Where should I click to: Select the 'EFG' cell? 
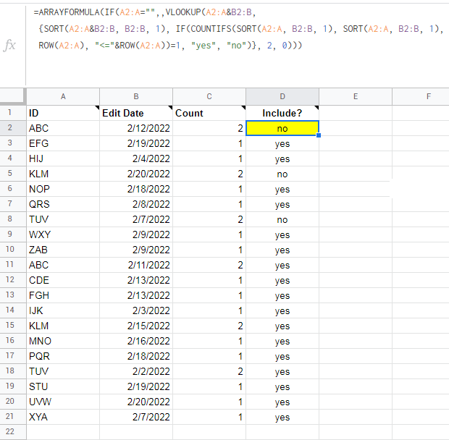click(x=63, y=143)
